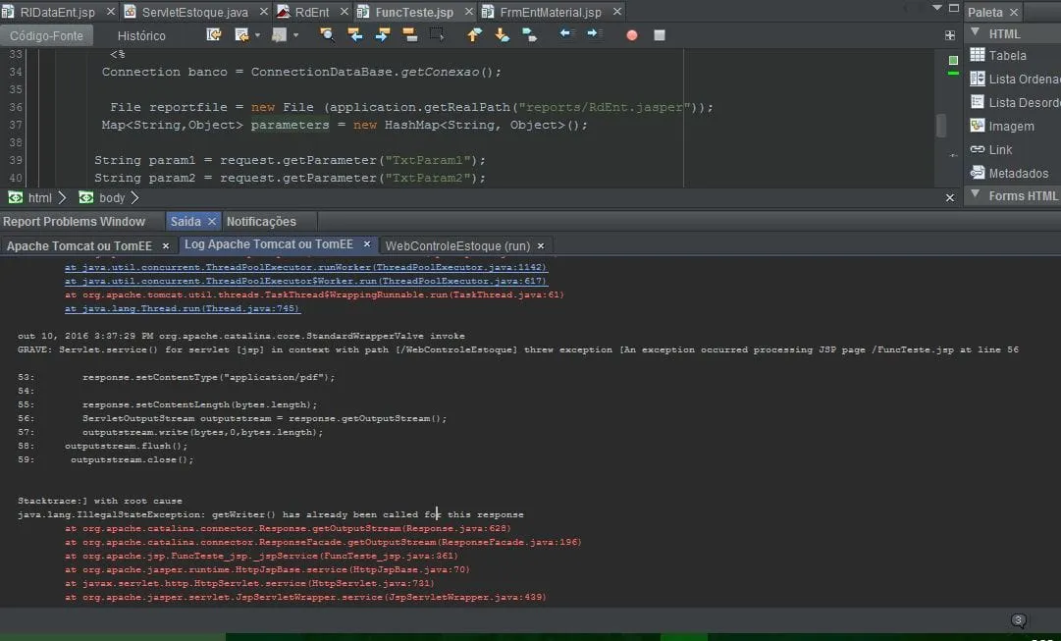Jump to Next Bookmark using toolbar icon
Viewport: 1061px width, 641px height.
click(x=502, y=34)
